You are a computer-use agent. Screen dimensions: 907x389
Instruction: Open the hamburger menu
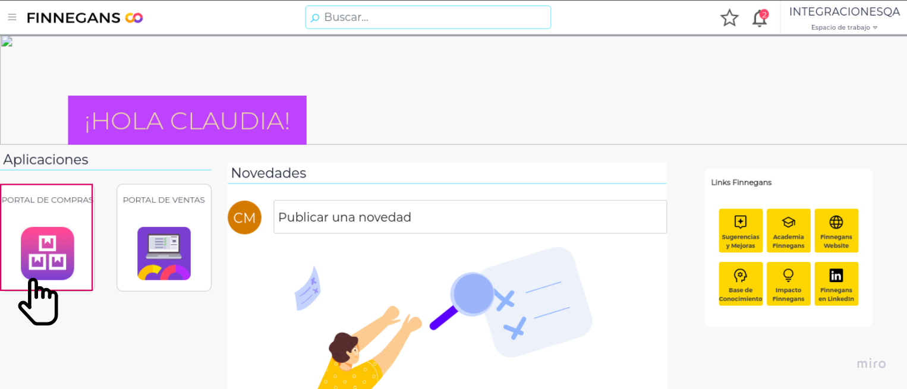(x=12, y=17)
